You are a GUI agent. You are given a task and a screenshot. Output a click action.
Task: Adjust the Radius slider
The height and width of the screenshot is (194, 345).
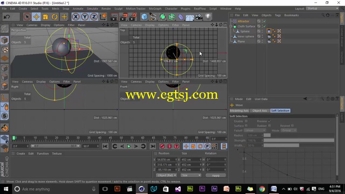[x=299, y=135]
